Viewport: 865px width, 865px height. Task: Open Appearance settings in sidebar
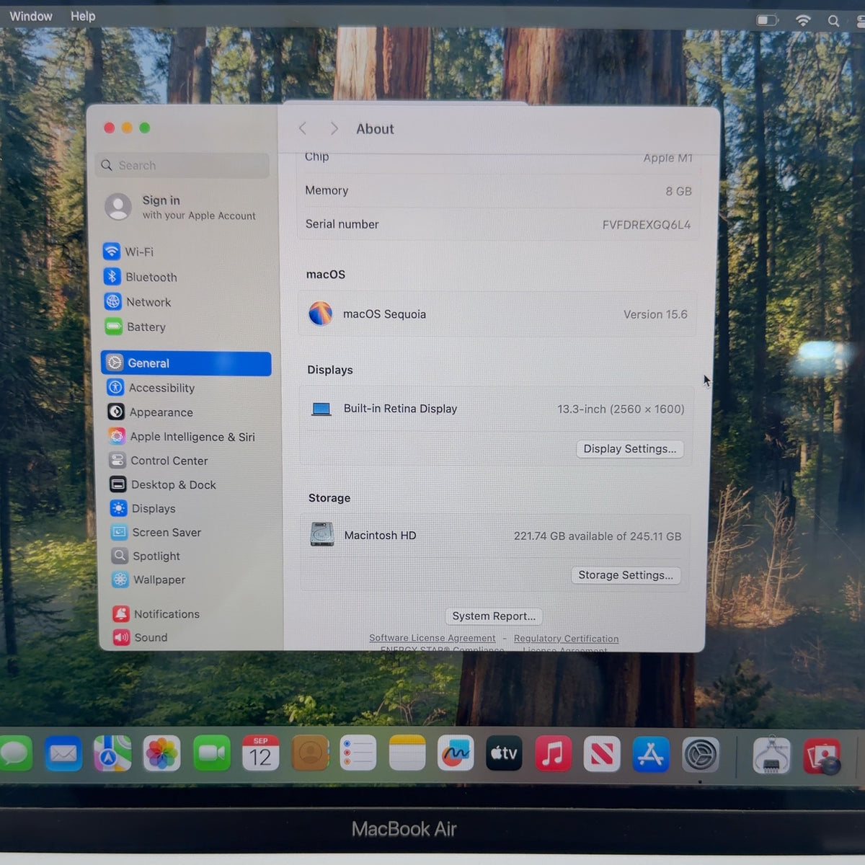tap(151, 412)
